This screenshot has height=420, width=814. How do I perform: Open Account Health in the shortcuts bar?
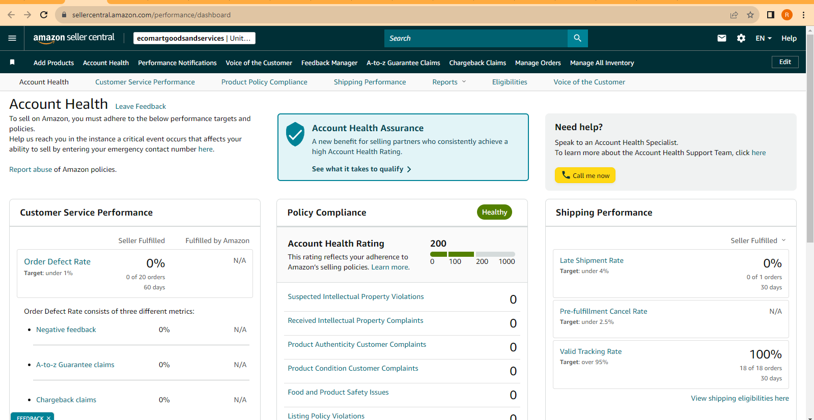106,63
